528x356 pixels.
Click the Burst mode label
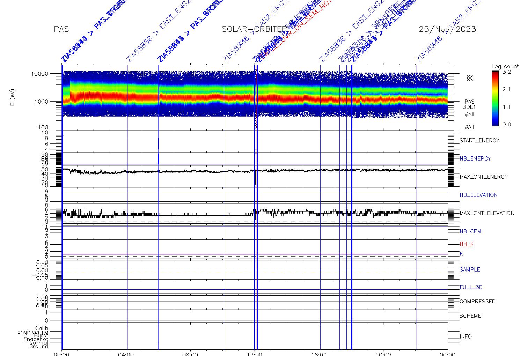(41, 336)
